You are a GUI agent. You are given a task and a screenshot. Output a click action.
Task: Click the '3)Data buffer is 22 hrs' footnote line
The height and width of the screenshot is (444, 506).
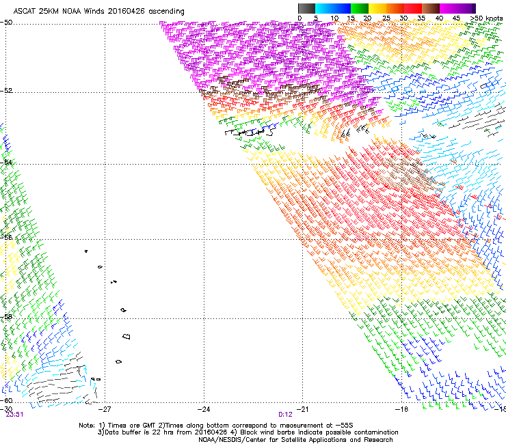coord(248,432)
